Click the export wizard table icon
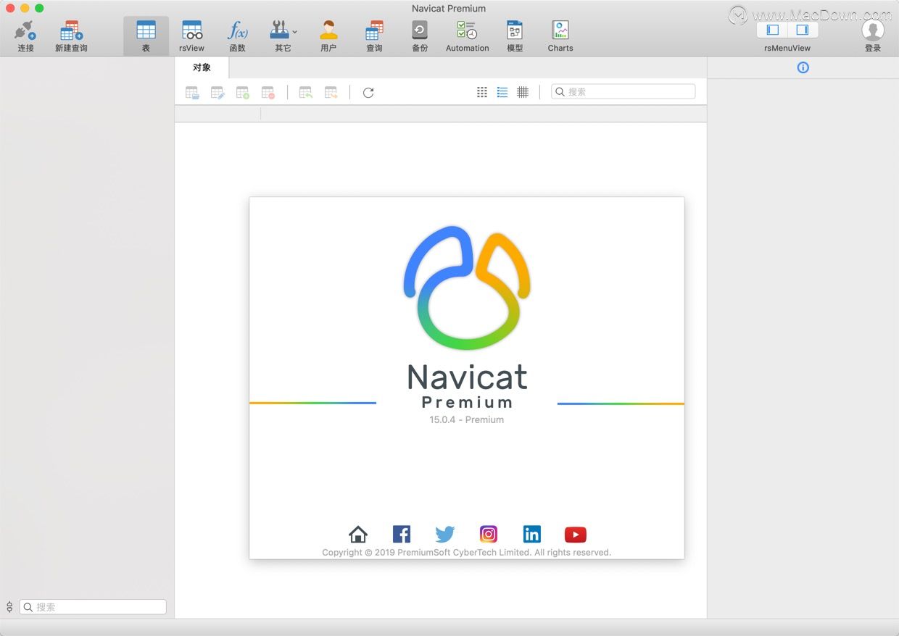Image resolution: width=899 pixels, height=636 pixels. pyautogui.click(x=331, y=93)
